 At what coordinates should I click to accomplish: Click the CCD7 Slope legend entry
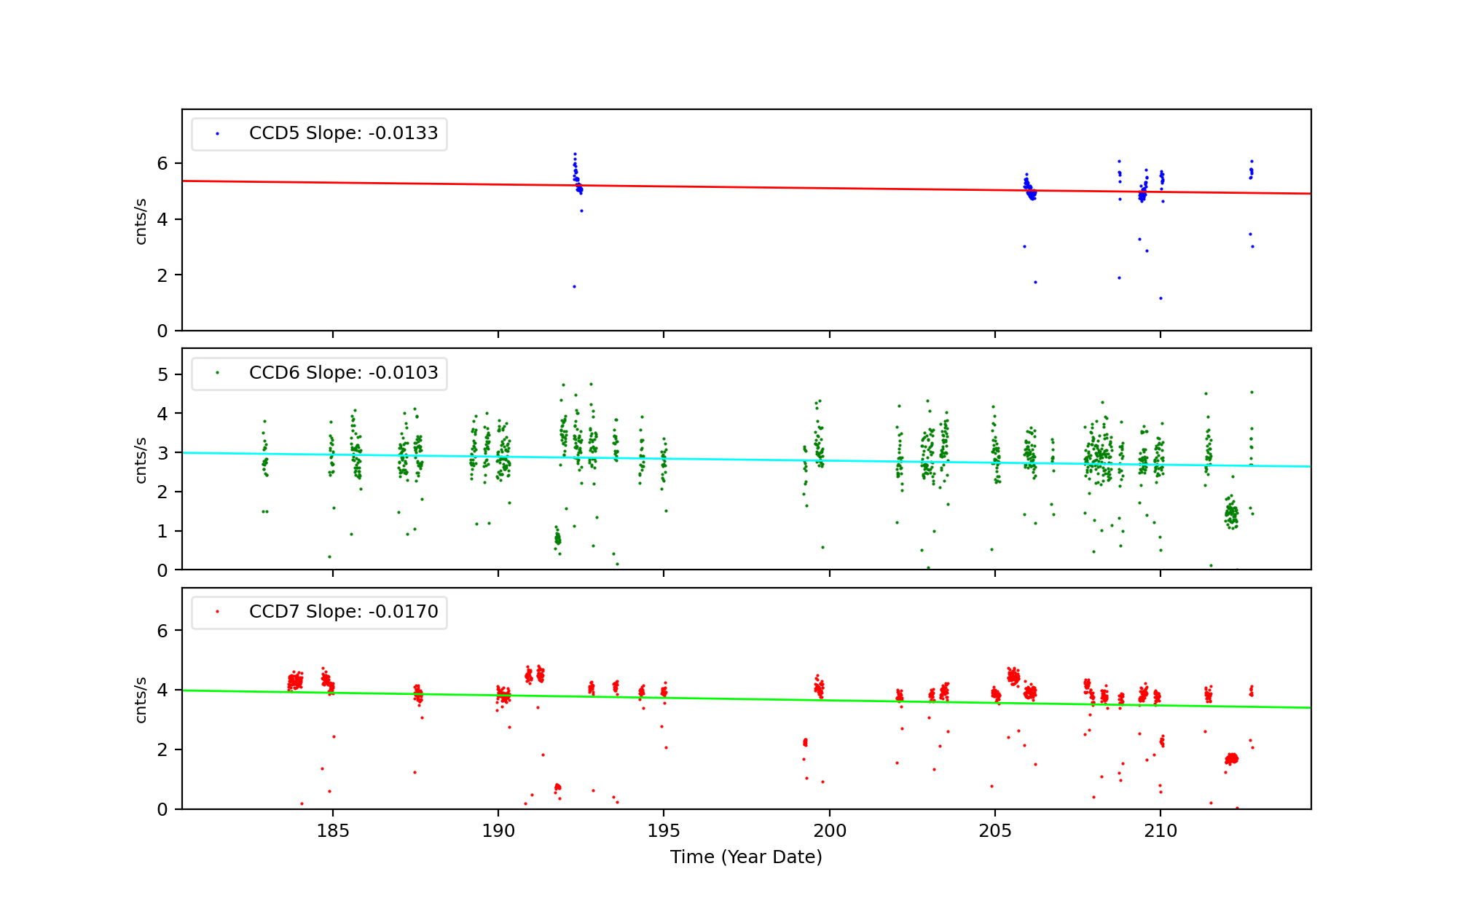[343, 612]
